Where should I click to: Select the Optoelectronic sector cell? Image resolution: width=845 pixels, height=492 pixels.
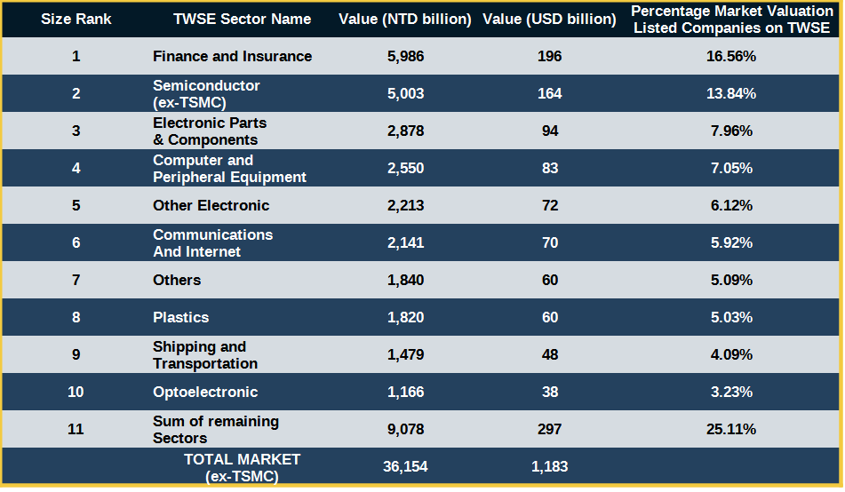(205, 392)
